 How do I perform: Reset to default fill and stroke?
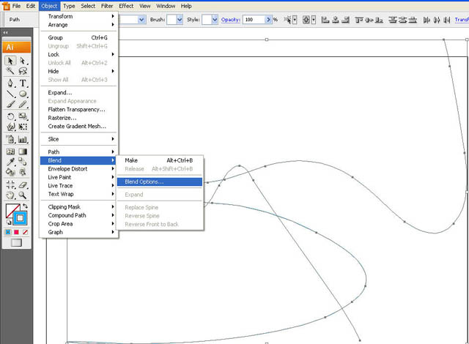(x=9, y=222)
